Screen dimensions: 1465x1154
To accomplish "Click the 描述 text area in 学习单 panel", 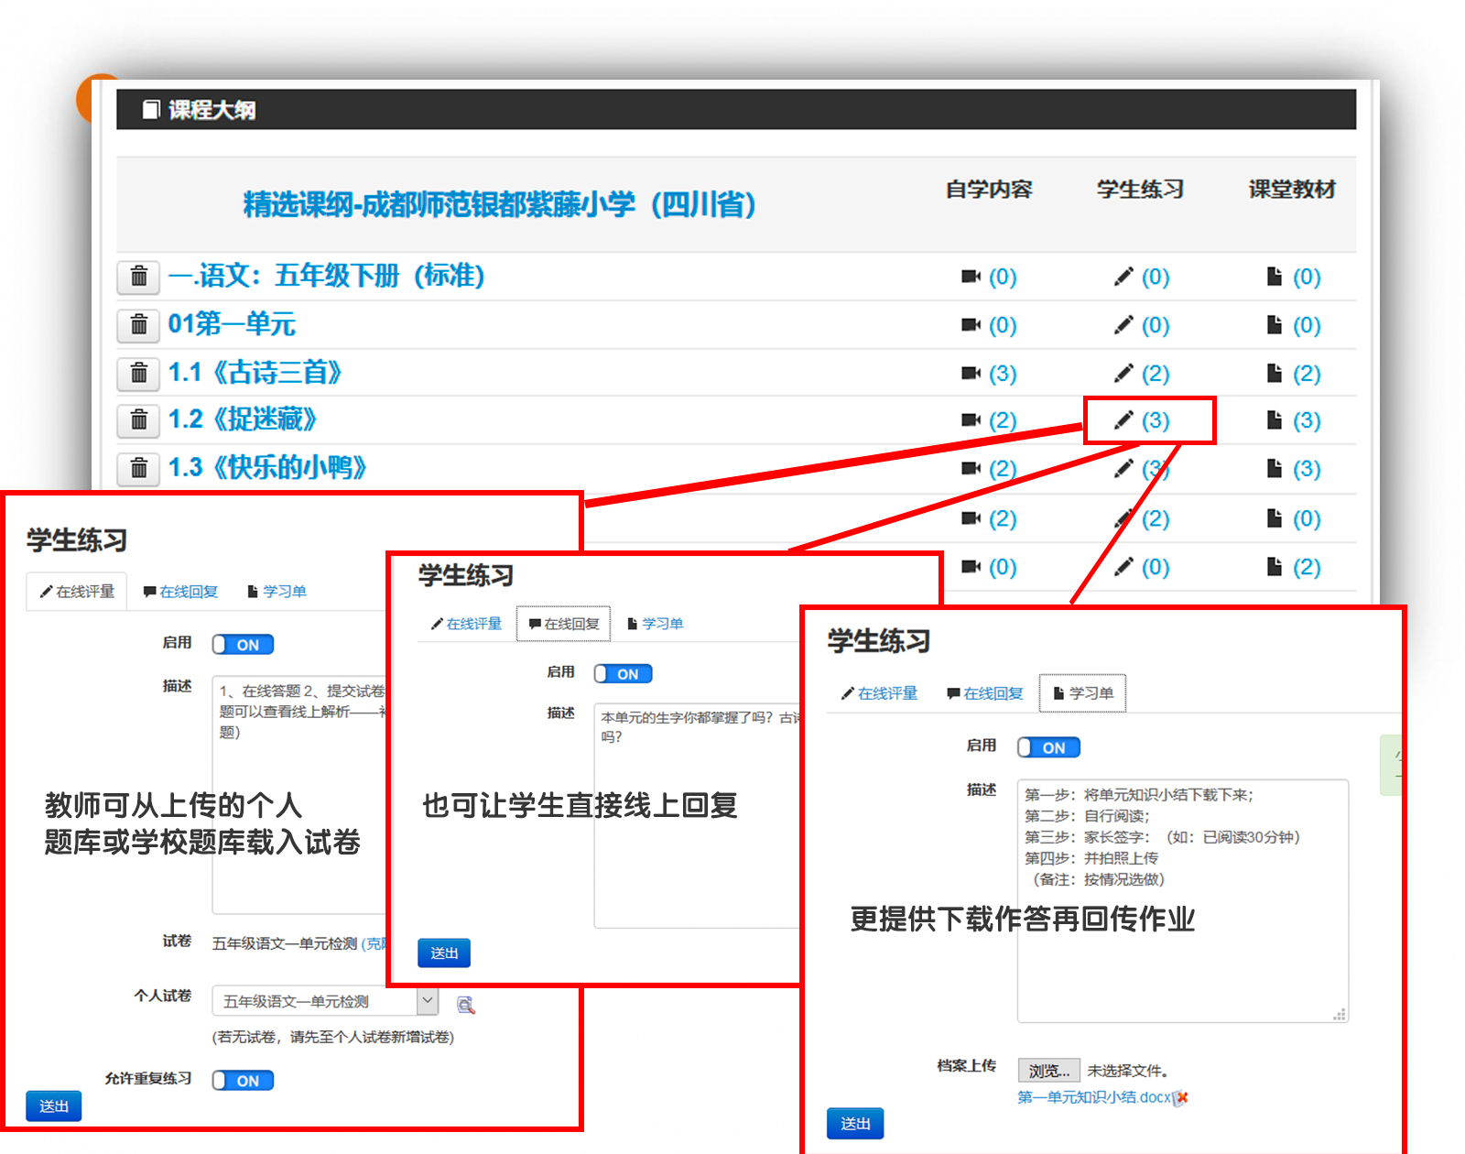I will tap(1182, 962).
